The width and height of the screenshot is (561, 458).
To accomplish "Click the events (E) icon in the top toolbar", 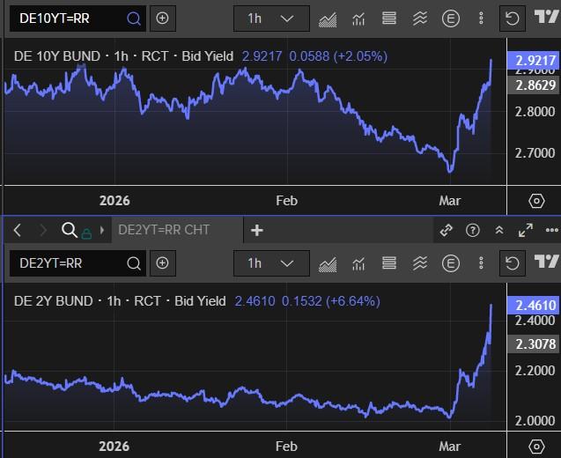I will coord(453,18).
